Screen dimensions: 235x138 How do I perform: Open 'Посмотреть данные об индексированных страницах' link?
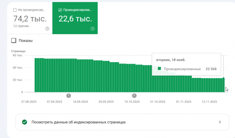pyautogui.click(x=122, y=122)
